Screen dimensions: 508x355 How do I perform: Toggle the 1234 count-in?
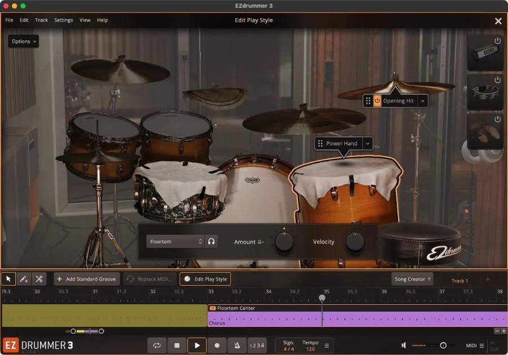pyautogui.click(x=257, y=345)
